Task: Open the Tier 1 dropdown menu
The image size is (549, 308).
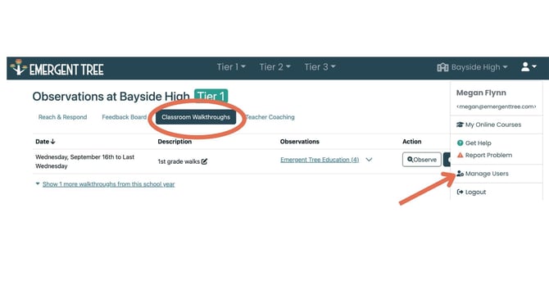Action: [x=231, y=67]
